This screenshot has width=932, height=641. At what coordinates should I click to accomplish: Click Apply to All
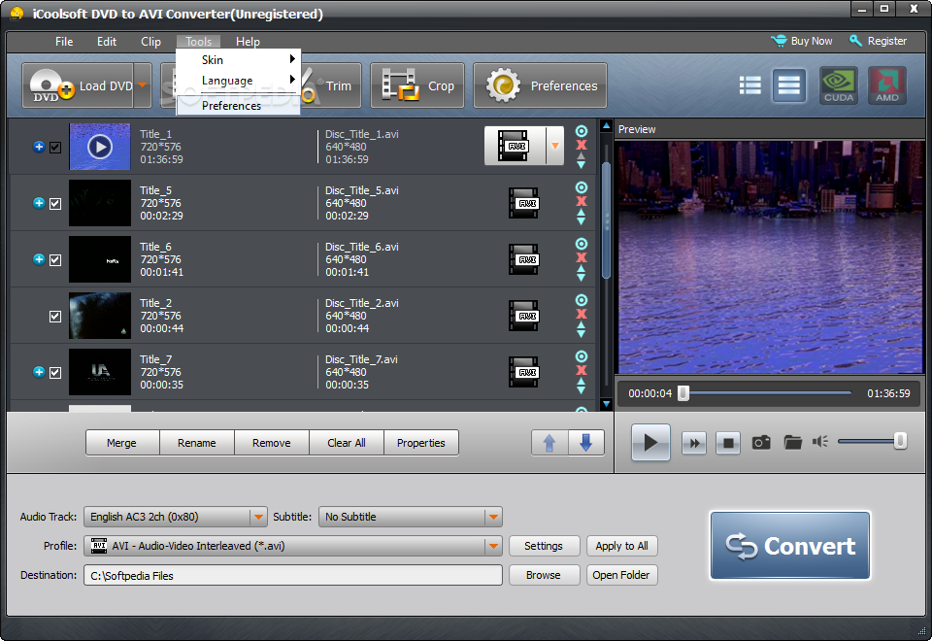click(621, 546)
